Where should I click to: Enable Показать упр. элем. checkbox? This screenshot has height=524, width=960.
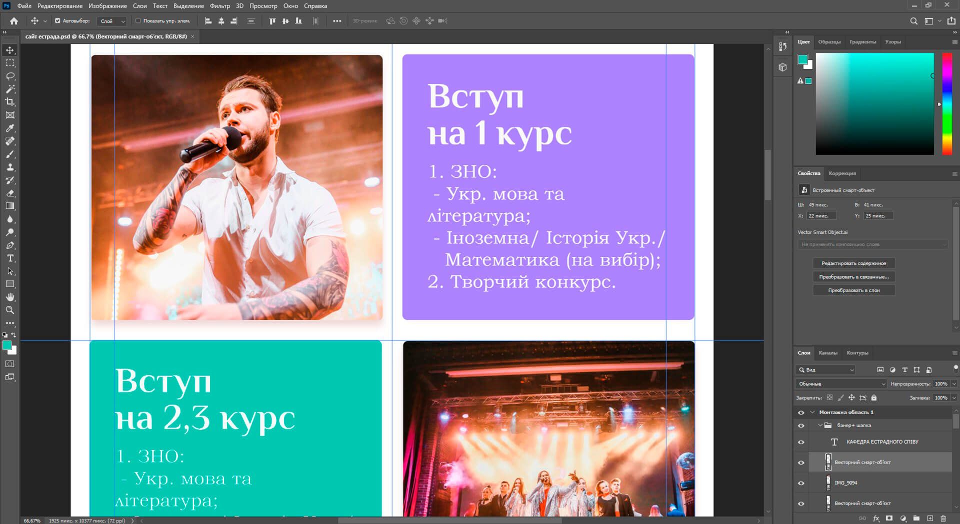pos(138,21)
